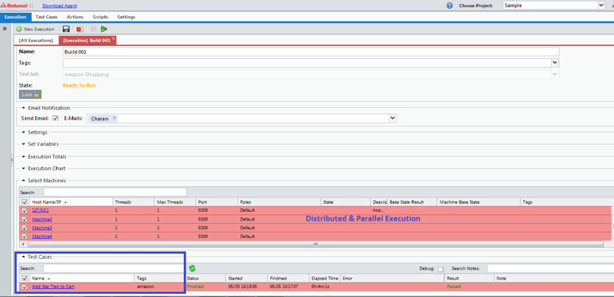This screenshot has width=614, height=297.
Task: Toggle the Debug checkbox
Action: (440, 269)
